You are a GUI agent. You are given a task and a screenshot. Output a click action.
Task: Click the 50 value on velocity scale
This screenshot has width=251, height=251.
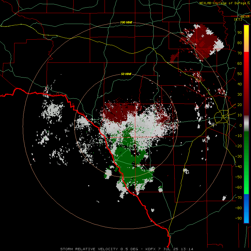click(x=240, y=74)
